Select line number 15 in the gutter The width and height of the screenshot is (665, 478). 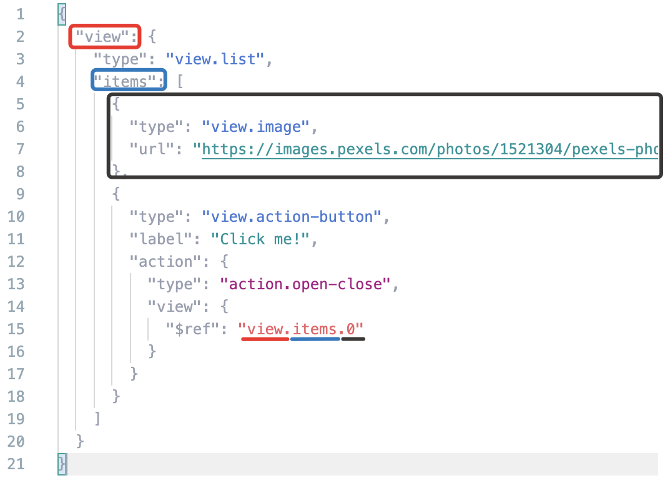(x=17, y=329)
